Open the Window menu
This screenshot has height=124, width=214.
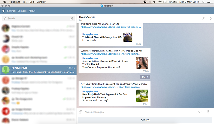(x=41, y=2)
